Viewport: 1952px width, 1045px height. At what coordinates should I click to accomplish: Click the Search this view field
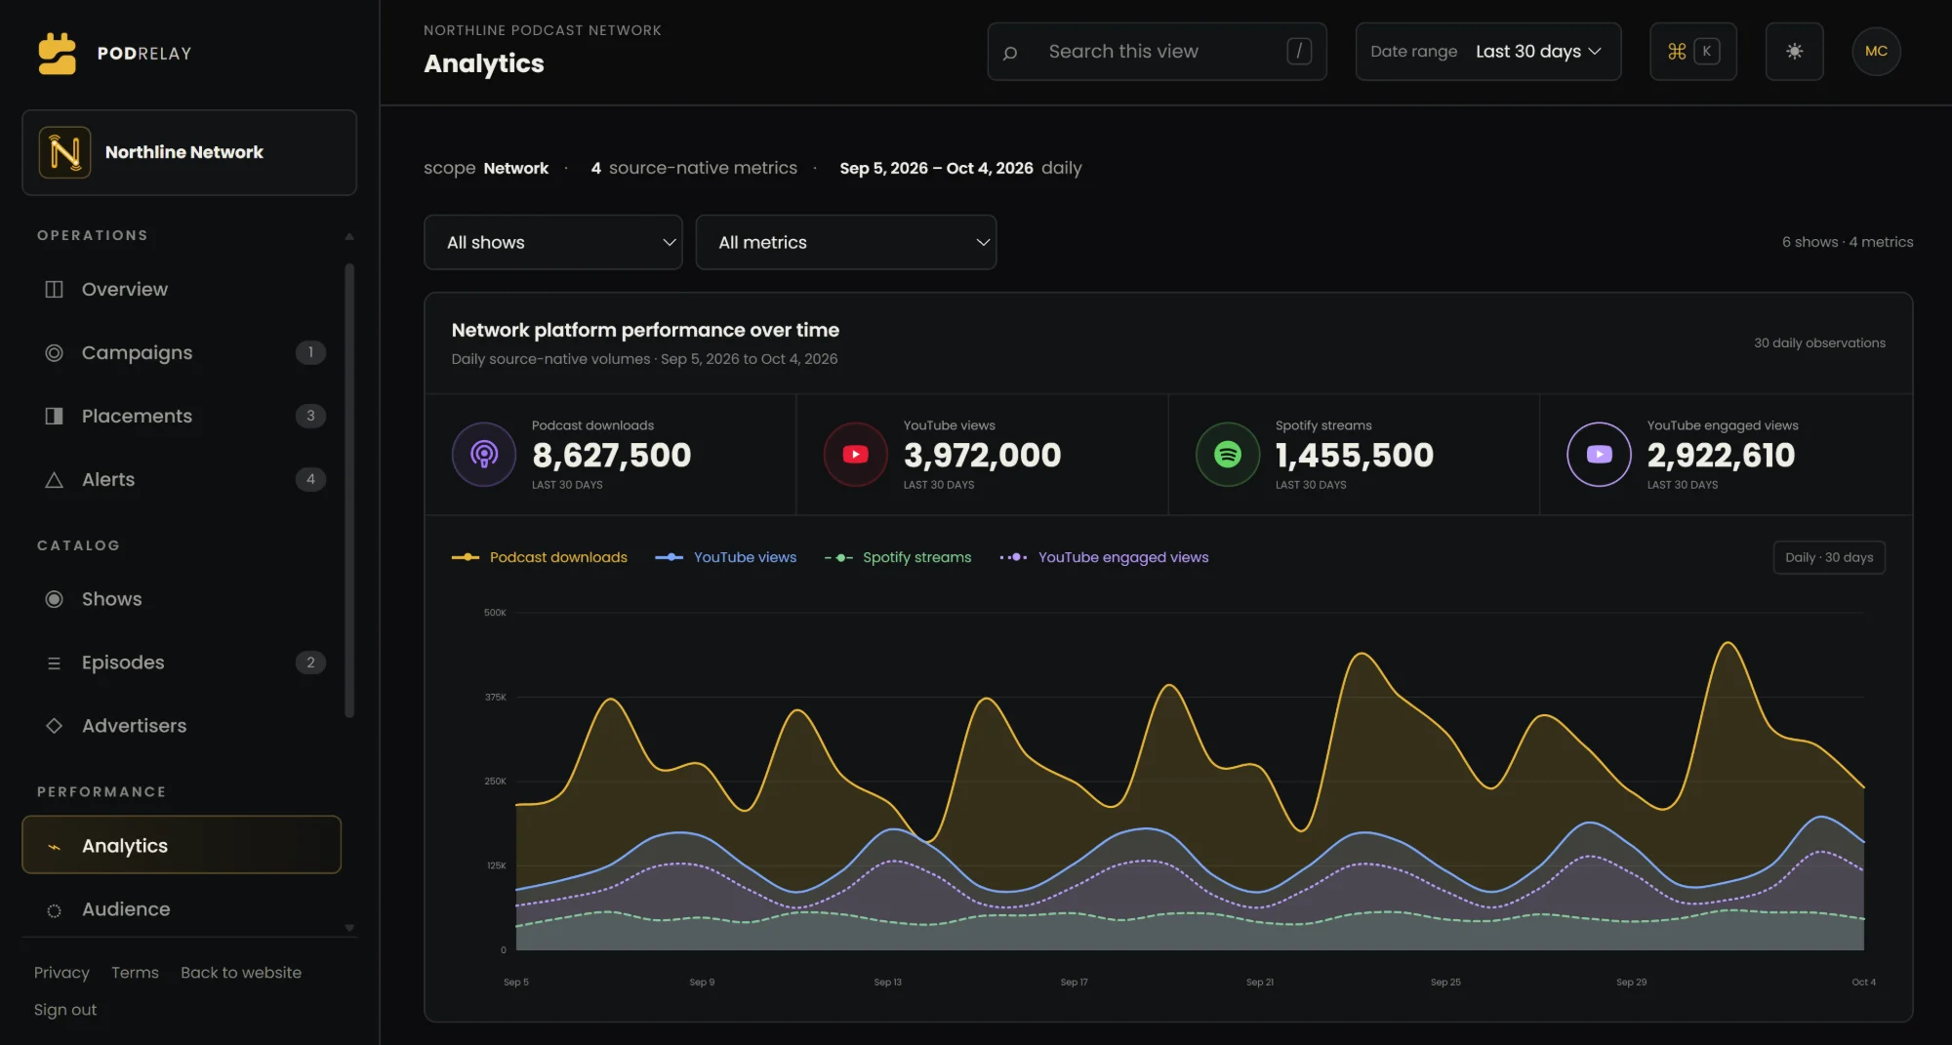click(x=1157, y=52)
